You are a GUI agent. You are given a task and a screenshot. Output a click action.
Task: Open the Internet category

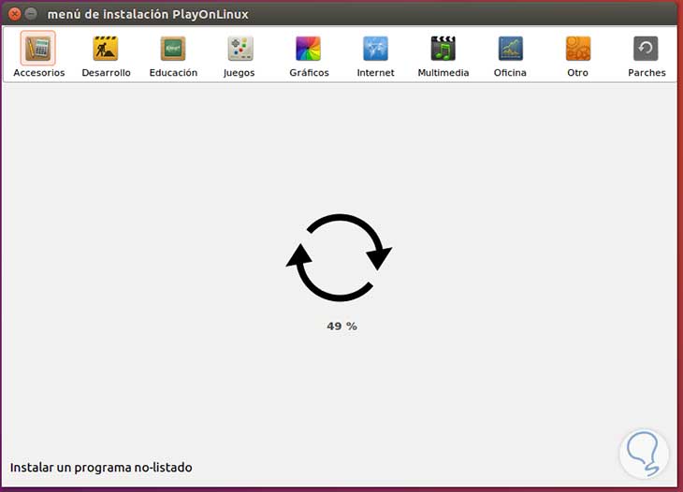(x=375, y=49)
